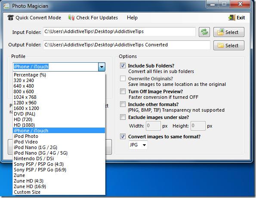Image resolution: width=256 pixels, height=198 pixels.
Task: Click the Exit door icon
Action: point(232,18)
